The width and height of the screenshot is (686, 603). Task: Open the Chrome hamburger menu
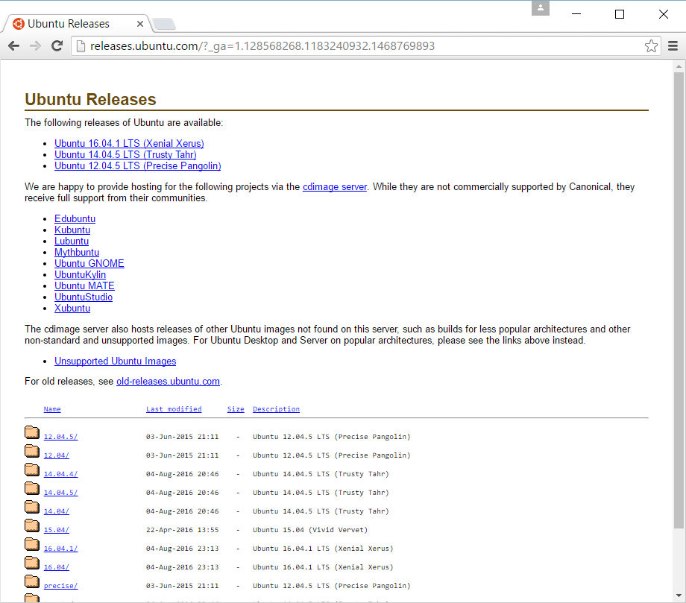click(x=673, y=46)
